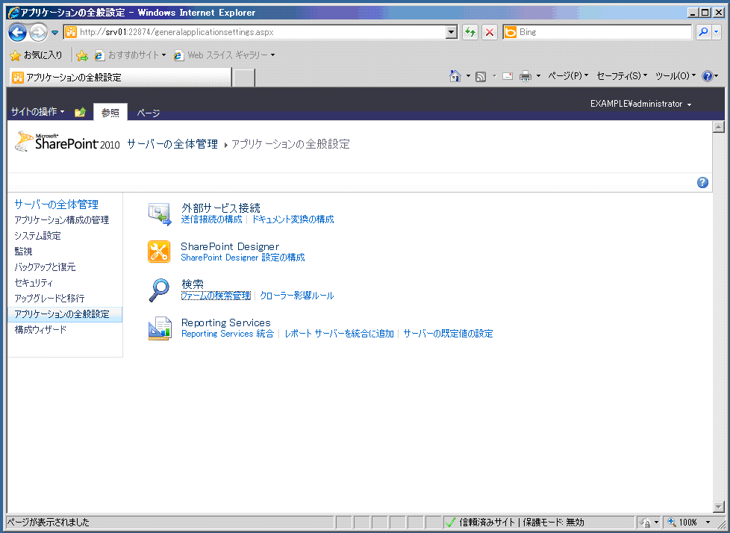730x533 pixels.
Task: Open the recent pages dropdown arrow
Action: 55,33
